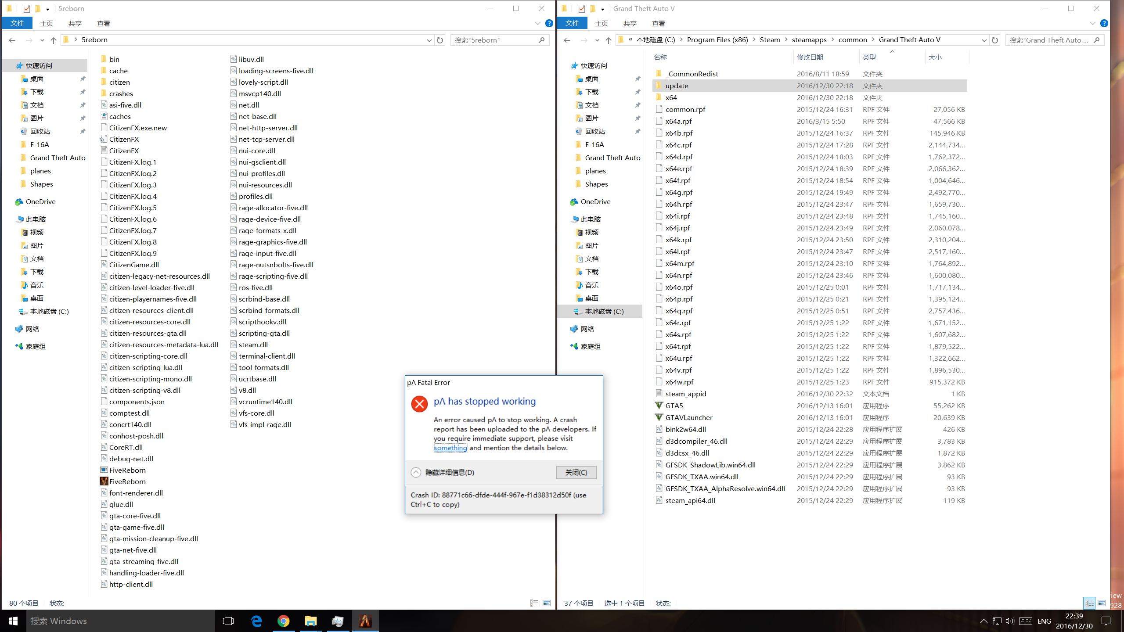Click the Back arrow in Grand Theft Auto V window
Screen dimensions: 1124x632
(567, 40)
